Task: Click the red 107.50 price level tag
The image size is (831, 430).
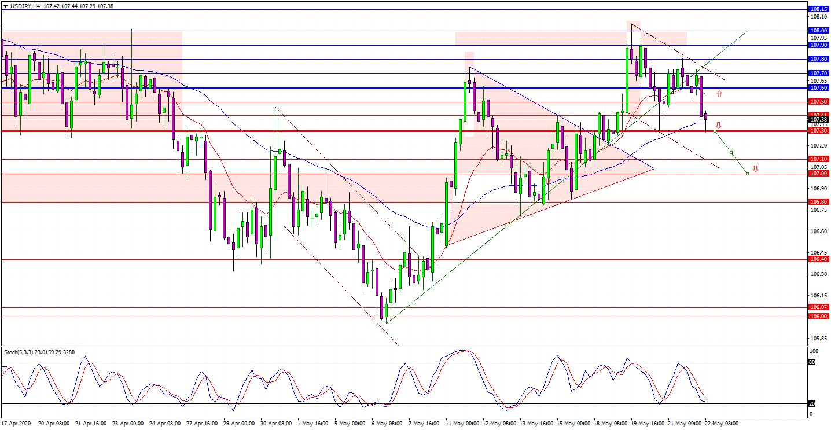Action: coord(819,102)
